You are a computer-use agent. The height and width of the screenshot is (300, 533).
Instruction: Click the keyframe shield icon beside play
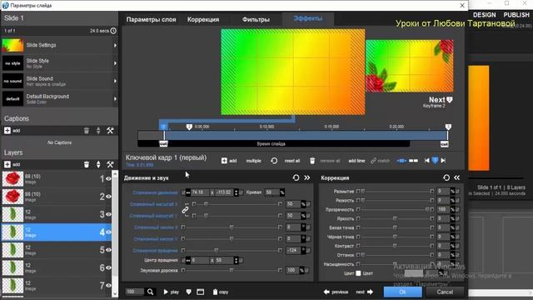189,292
